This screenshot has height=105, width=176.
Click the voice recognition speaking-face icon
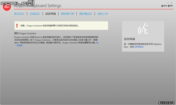143,29
